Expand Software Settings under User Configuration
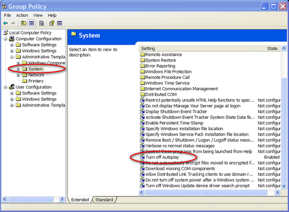This screenshot has height=212, width=289. point(12,93)
